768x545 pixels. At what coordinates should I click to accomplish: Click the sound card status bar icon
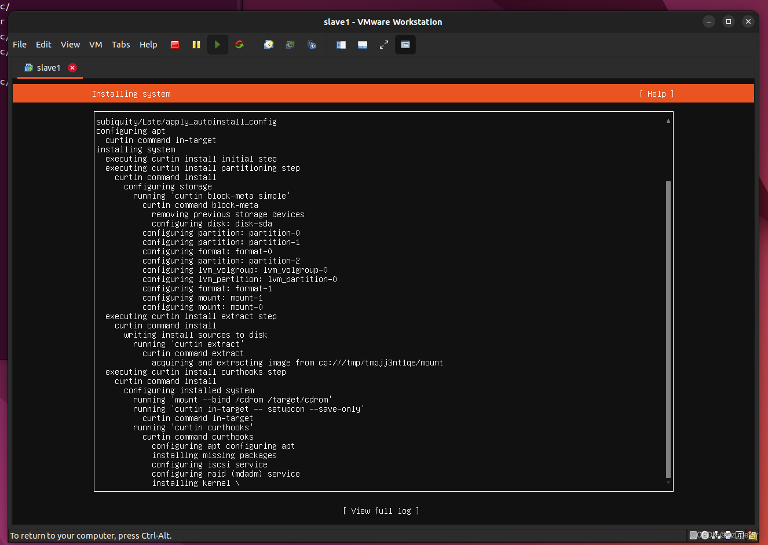coord(740,535)
